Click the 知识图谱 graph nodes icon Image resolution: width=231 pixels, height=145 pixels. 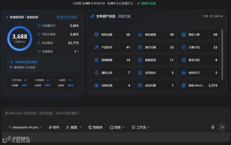39,43
